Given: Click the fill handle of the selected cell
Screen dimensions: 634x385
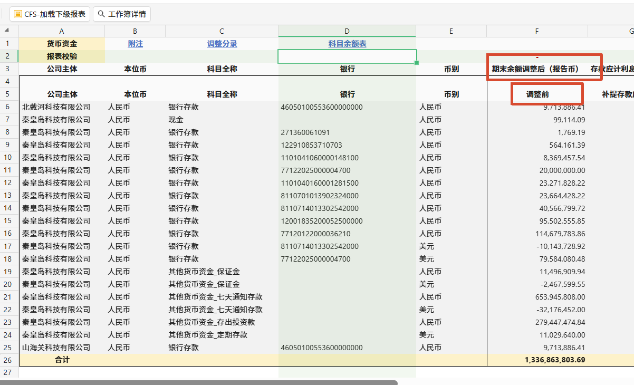Looking at the screenshot, I should 417,63.
